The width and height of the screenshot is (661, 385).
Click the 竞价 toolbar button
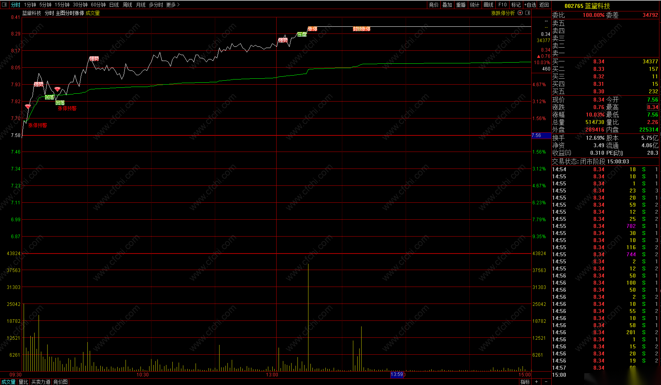point(434,5)
